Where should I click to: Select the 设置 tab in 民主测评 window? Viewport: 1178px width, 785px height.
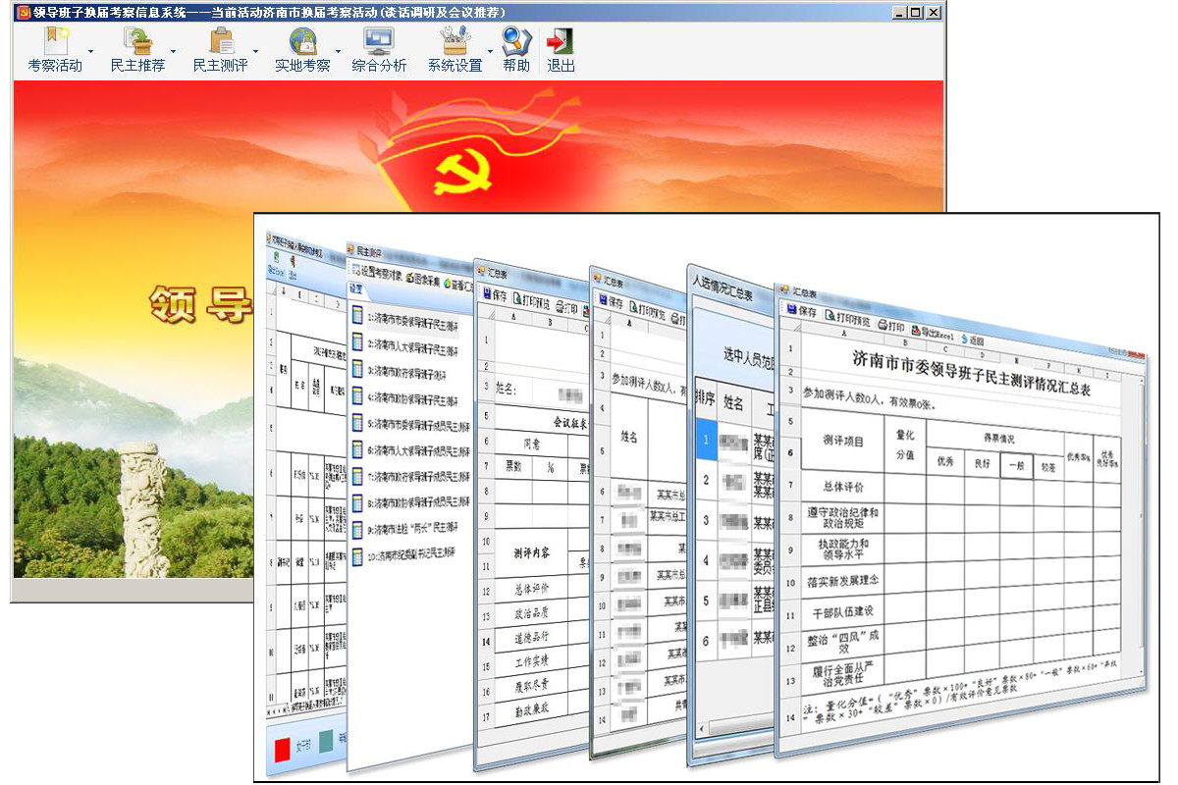[x=356, y=289]
